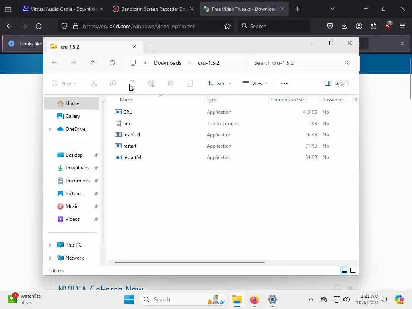Click the Share icon in Explorer toolbar
Screen dimensions: 412x309
pos(171,84)
